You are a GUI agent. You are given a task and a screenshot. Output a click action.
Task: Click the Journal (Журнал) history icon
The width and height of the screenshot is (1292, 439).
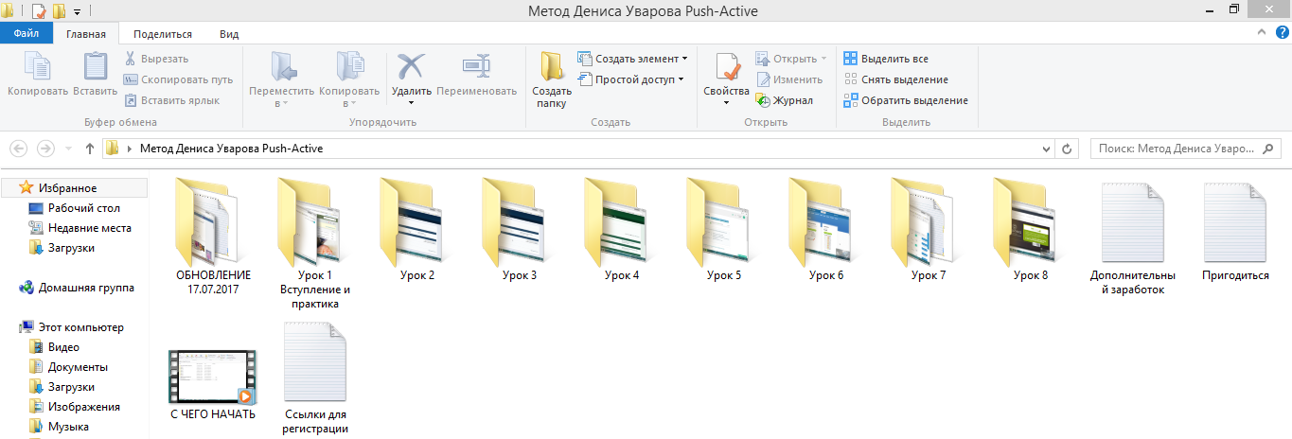[x=763, y=100]
